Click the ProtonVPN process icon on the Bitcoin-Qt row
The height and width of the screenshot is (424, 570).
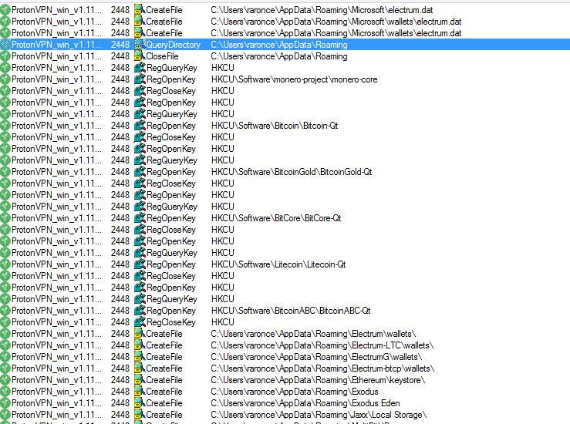pos(5,126)
